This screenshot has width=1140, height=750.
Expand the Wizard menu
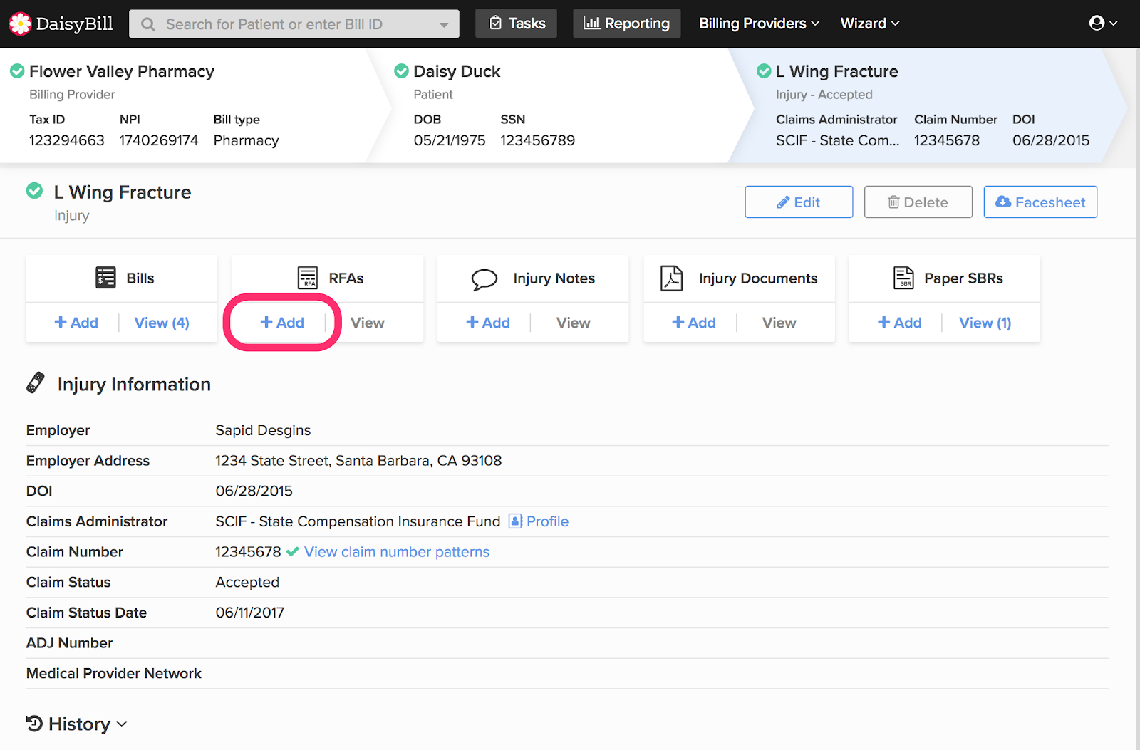point(870,24)
